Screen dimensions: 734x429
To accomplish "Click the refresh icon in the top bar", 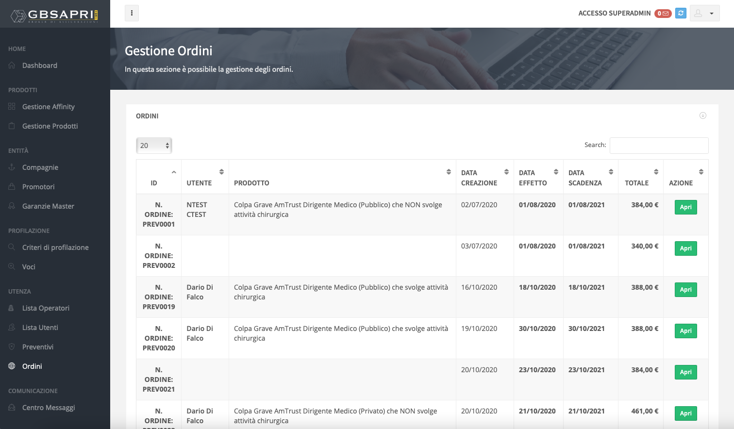I will 680,13.
